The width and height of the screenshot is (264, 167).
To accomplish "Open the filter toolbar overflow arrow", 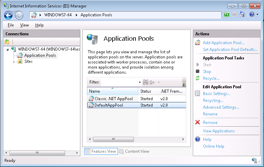I will (x=184, y=85).
